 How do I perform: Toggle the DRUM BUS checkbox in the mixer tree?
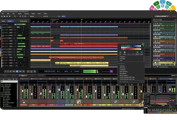click(3, 86)
